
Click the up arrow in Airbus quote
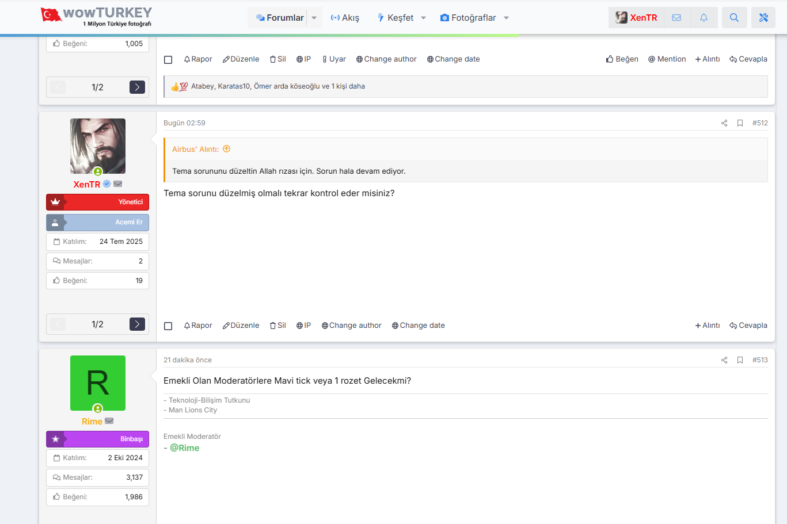pyautogui.click(x=227, y=149)
